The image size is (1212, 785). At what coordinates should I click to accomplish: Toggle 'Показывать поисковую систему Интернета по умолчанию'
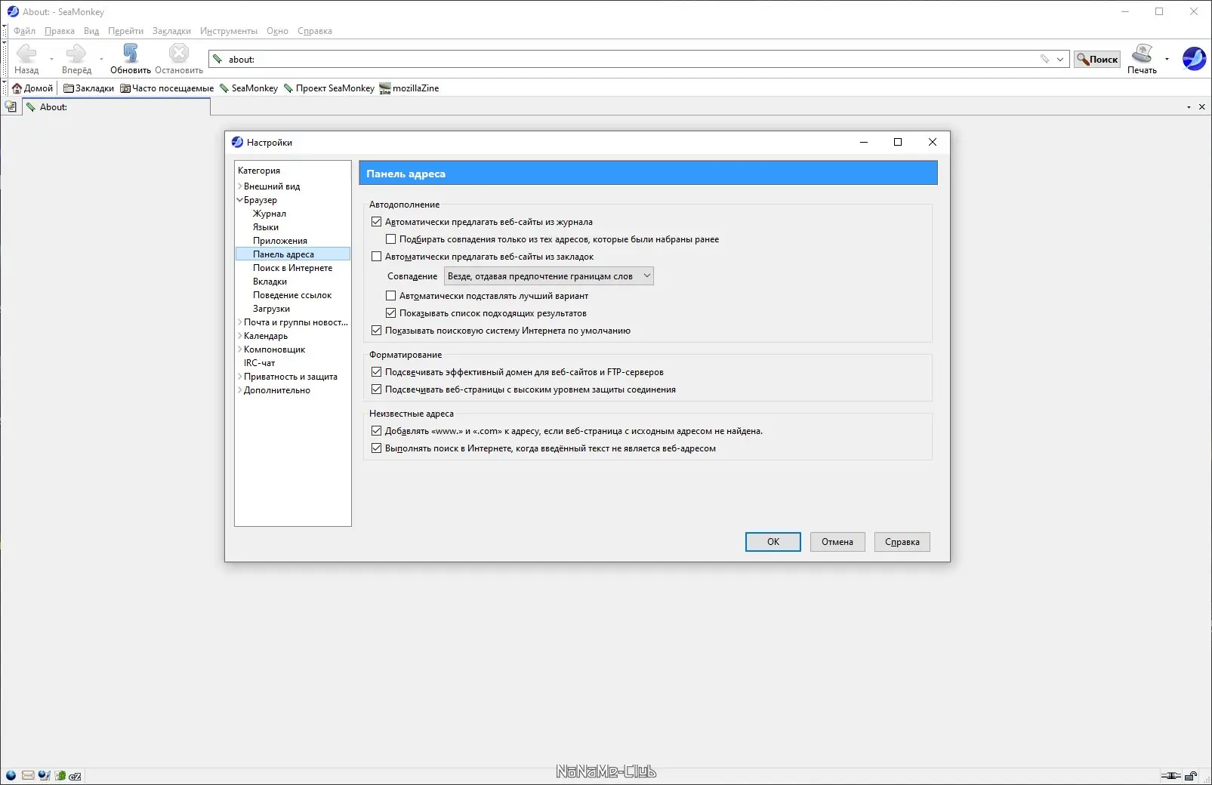coord(377,331)
